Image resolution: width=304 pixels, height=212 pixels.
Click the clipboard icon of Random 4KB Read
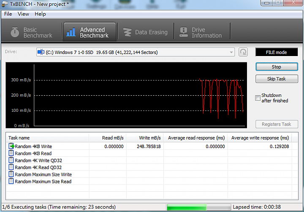coord(11,153)
